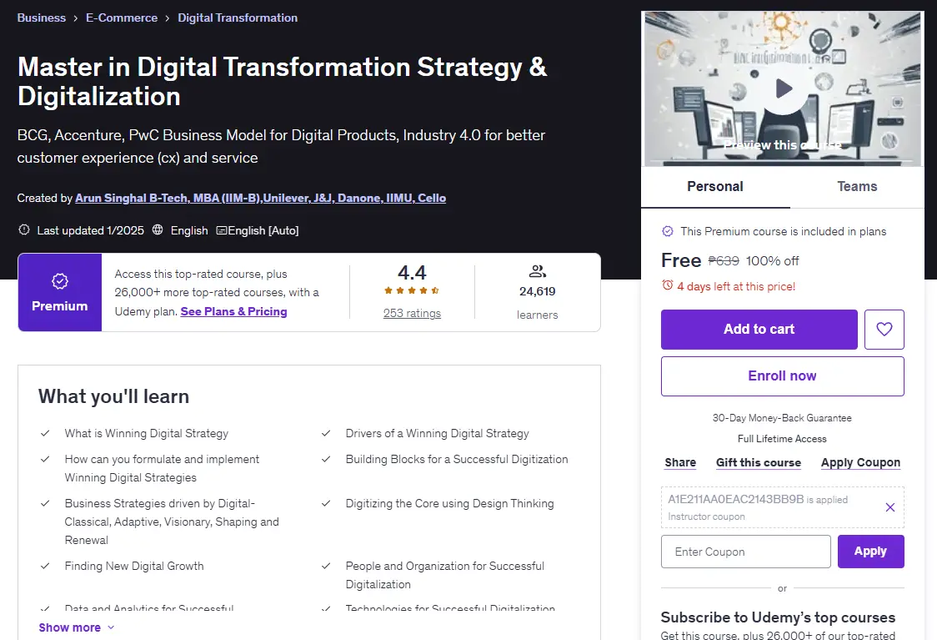The height and width of the screenshot is (640, 937).
Task: Click the coupon code A1E211AA0EAC2143BB9B text
Action: [x=735, y=499]
